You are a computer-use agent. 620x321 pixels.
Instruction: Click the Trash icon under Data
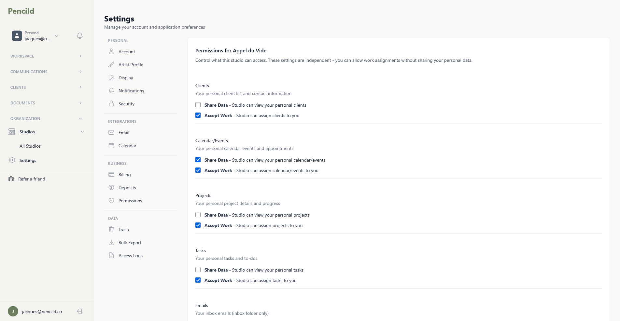[x=111, y=229]
